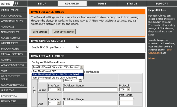Open the Always schedule dropdown
177x107 pixels.
pyautogui.click(x=73, y=80)
